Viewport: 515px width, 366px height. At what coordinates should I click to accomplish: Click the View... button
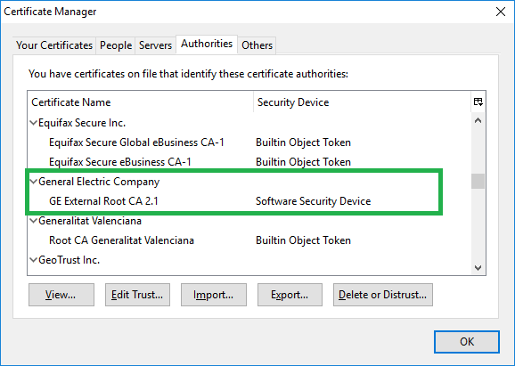click(61, 295)
